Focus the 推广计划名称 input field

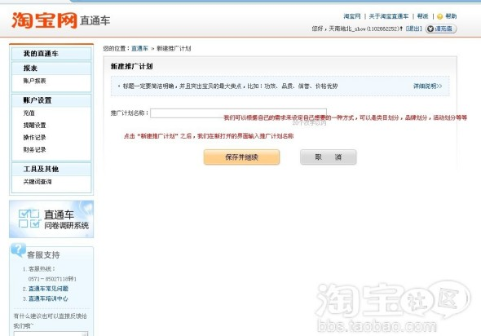238,113
